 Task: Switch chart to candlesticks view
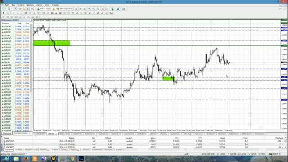[x=80, y=9]
